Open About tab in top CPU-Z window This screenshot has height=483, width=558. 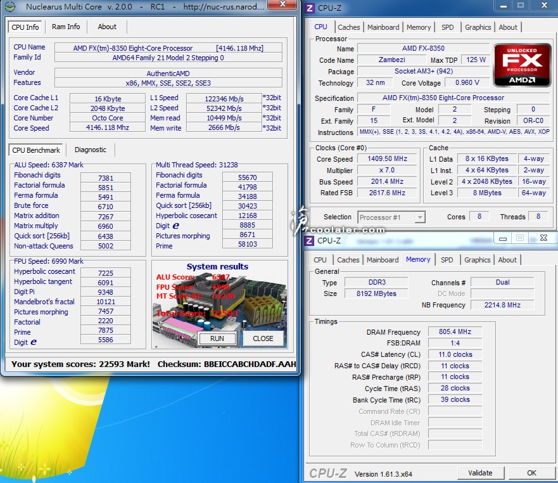click(508, 27)
